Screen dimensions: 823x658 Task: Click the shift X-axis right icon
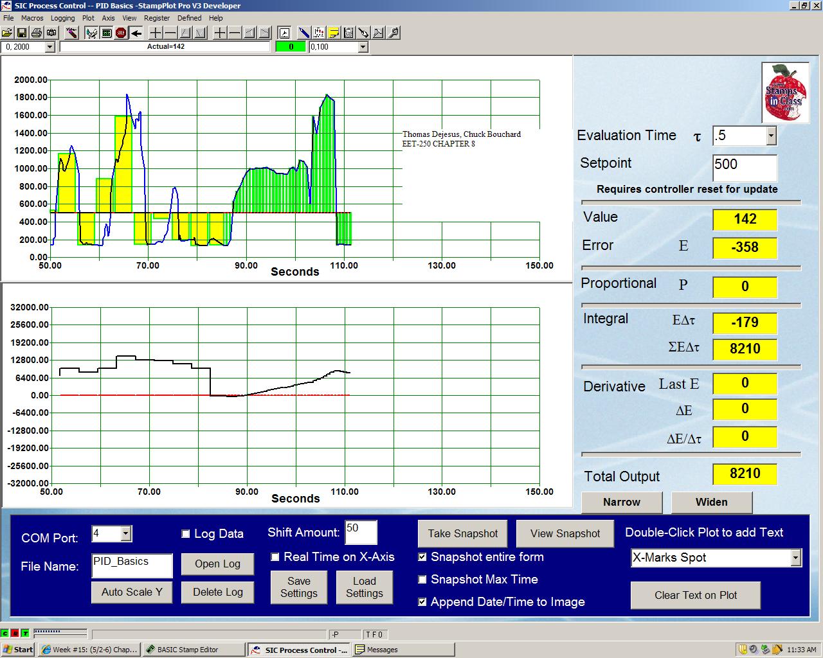(x=264, y=32)
